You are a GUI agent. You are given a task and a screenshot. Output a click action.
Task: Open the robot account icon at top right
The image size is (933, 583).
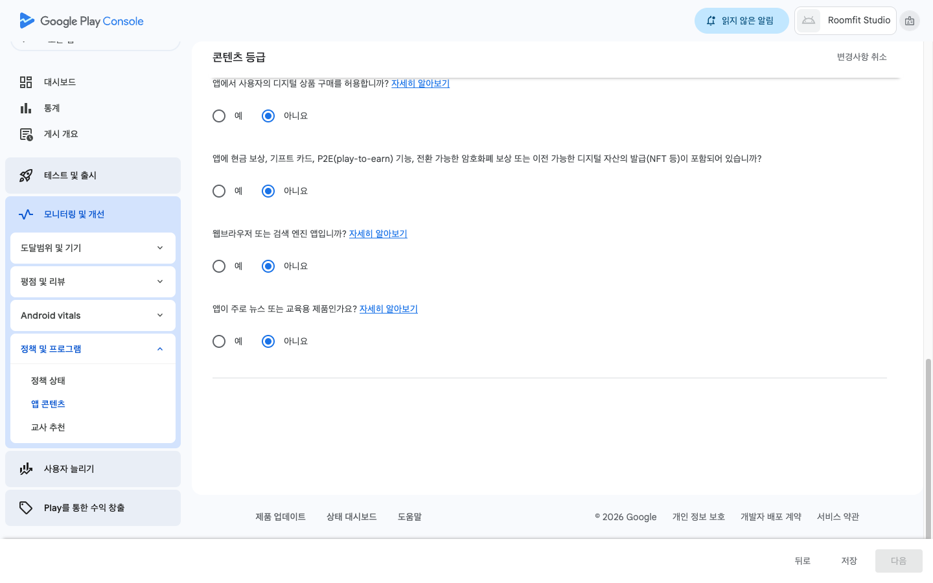click(x=910, y=21)
